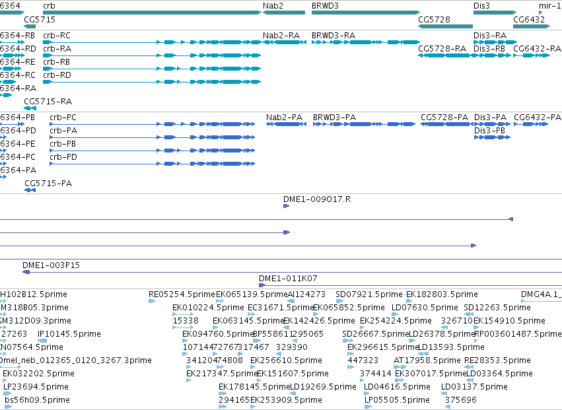Select the LD04616.5prime EST marker
The width and height of the screenshot is (562, 410).
pyautogui.click(x=367, y=394)
